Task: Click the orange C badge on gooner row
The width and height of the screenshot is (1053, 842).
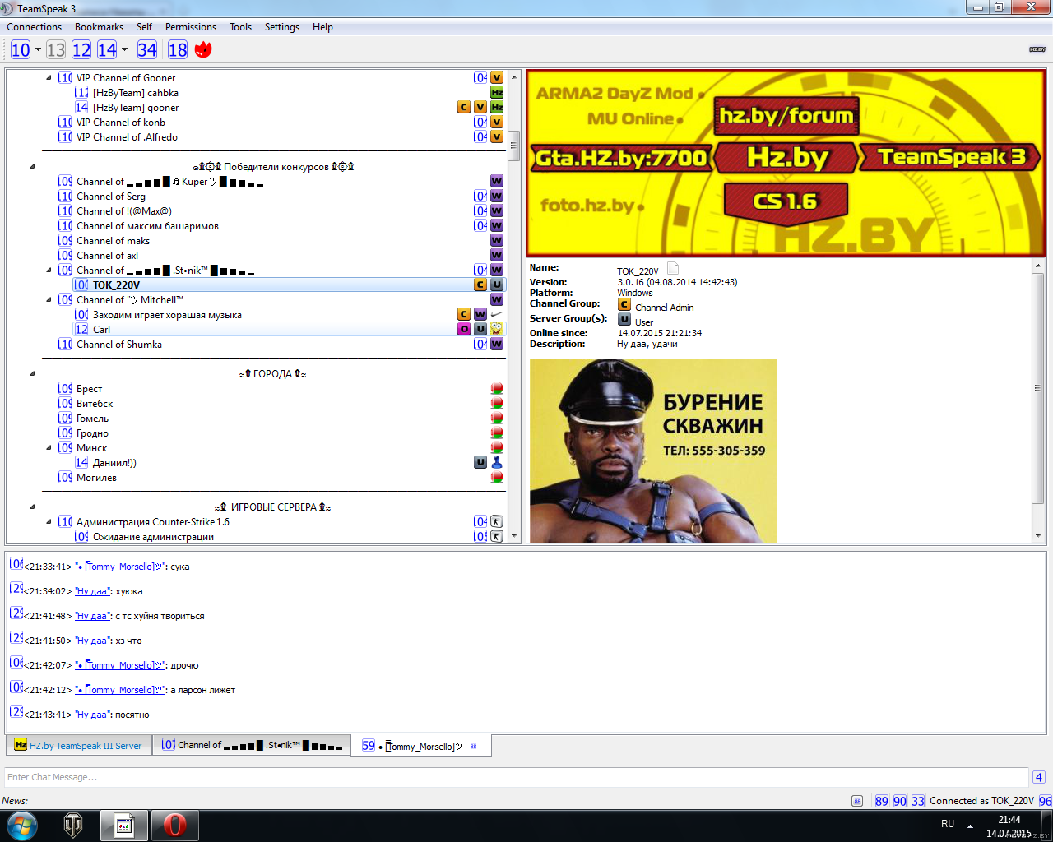Action: coord(464,108)
